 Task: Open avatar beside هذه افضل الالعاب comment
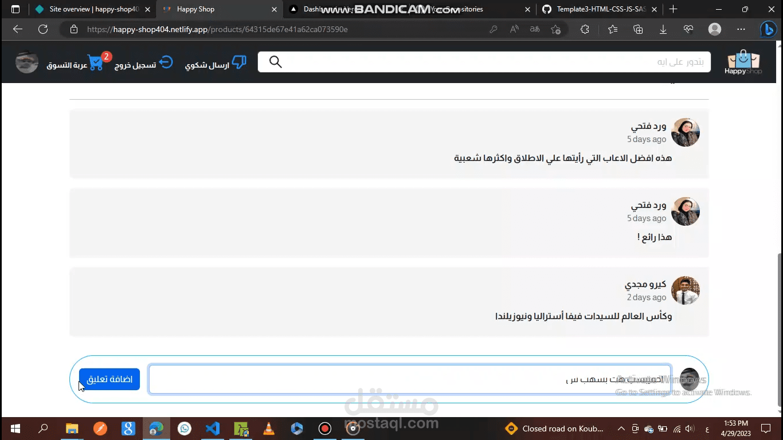point(686,132)
